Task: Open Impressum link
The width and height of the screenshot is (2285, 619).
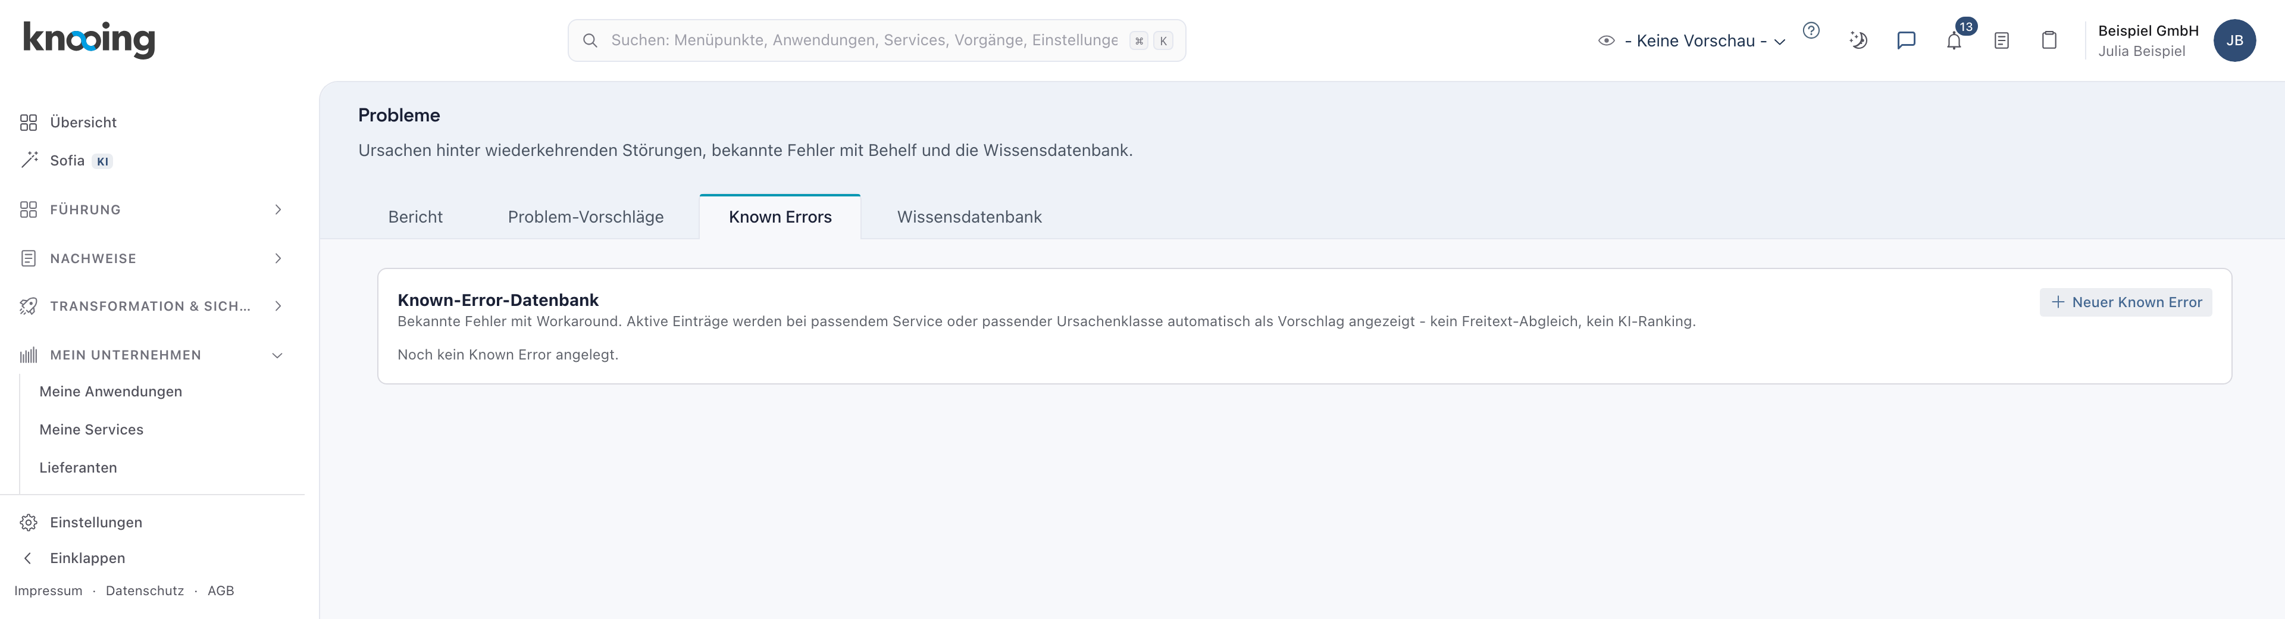Action: pos(48,590)
